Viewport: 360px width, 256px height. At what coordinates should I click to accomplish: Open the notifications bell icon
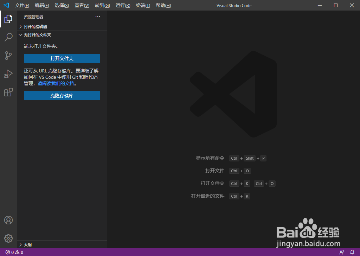click(352, 252)
